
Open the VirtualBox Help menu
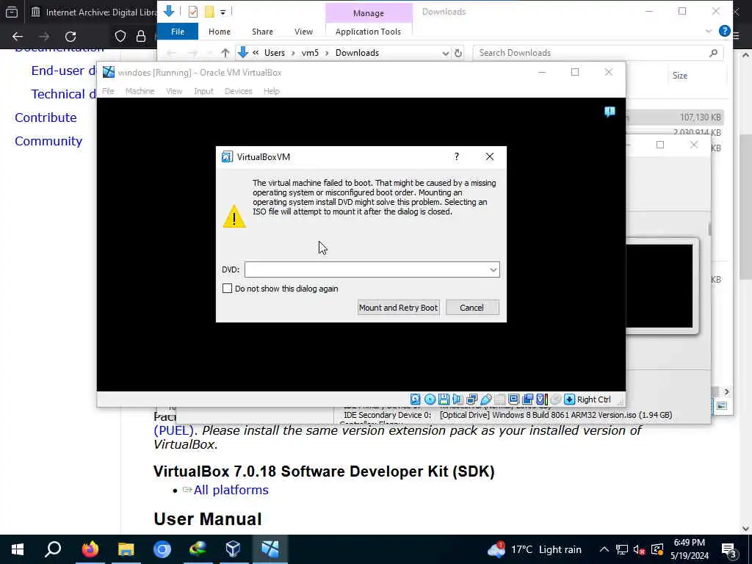pos(272,91)
